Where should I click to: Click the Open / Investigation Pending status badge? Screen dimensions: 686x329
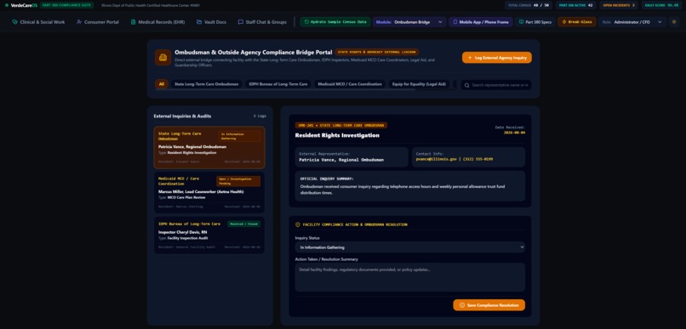click(x=238, y=181)
